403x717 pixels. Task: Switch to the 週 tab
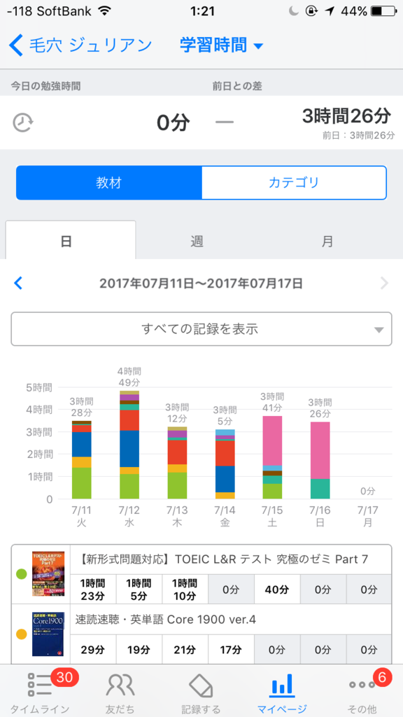pos(197,241)
